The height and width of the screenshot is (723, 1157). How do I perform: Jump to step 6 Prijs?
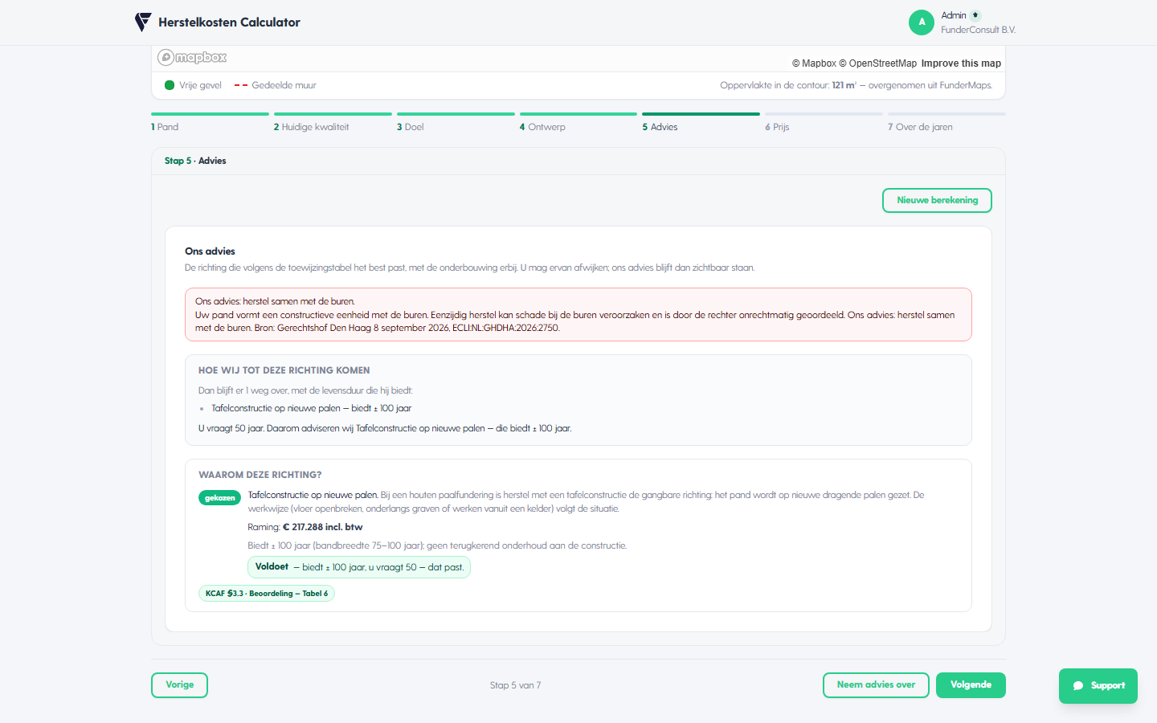point(824,122)
